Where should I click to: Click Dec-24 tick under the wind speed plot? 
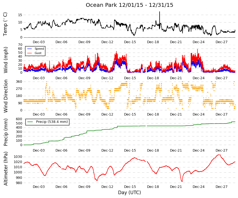[x=199, y=78]
